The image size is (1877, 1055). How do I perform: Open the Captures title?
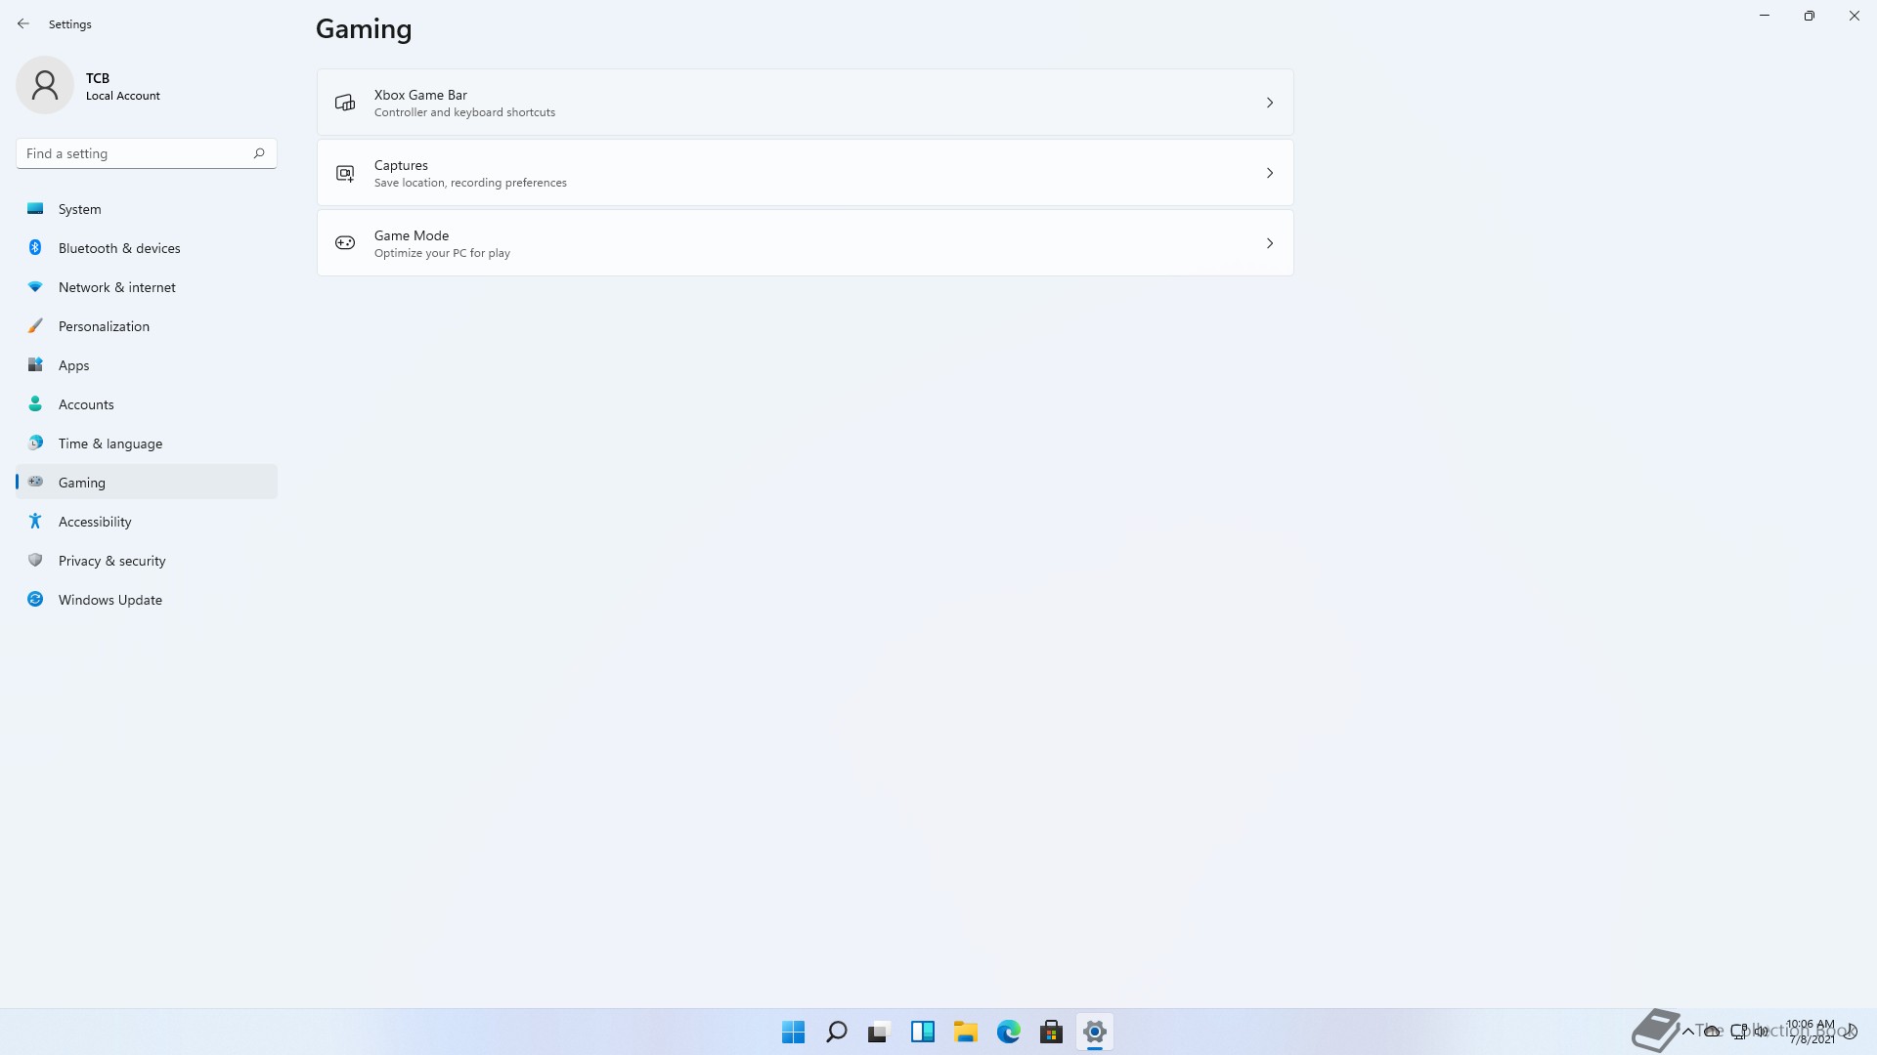401,165
